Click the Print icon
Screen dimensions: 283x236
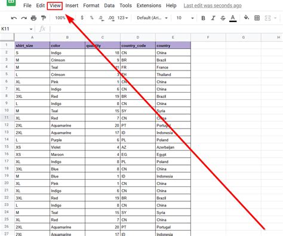coord(33,18)
